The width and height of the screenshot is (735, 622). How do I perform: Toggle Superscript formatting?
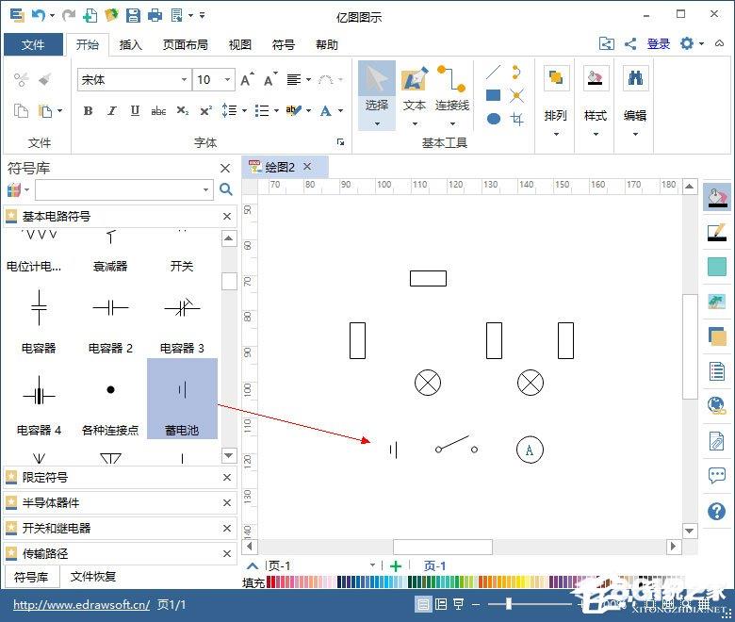[x=206, y=111]
